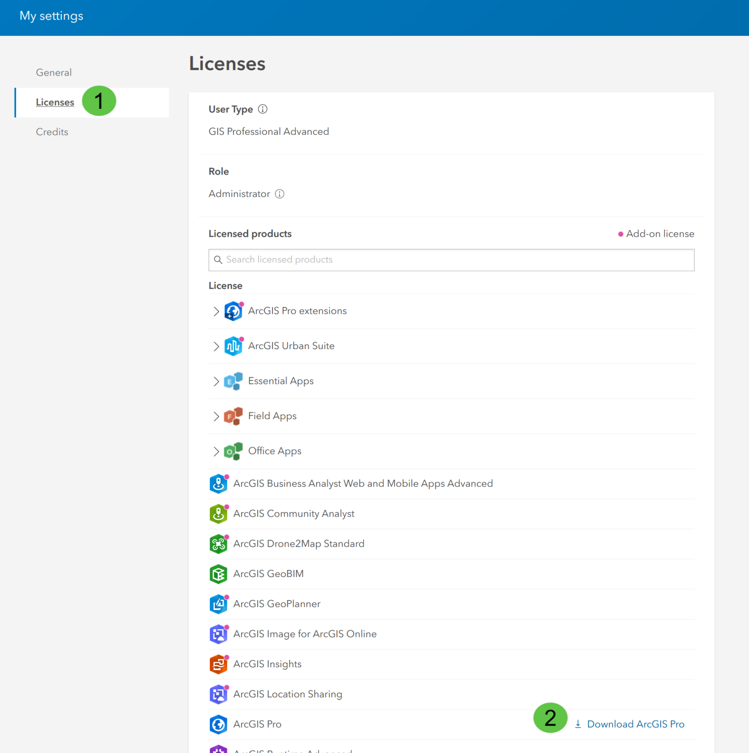Open the Credits settings tab
Viewport: 749px width, 753px height.
coord(52,132)
